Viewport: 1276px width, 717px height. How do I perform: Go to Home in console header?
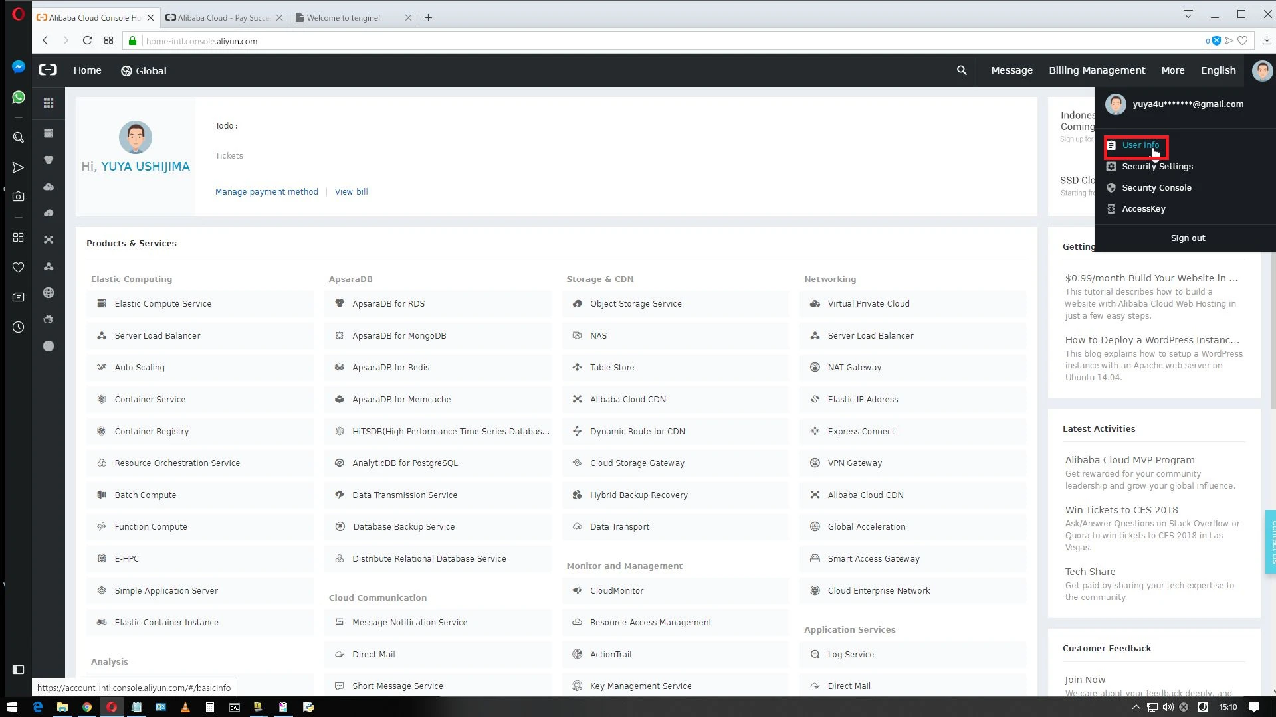click(x=87, y=70)
